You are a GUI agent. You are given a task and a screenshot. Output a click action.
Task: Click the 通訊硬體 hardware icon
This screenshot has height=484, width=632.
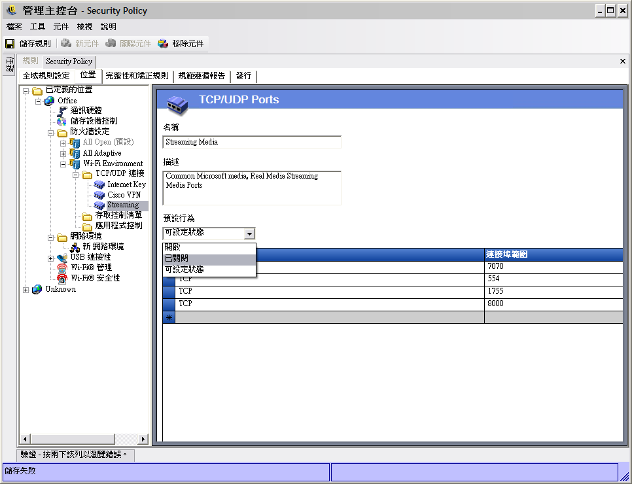62,111
